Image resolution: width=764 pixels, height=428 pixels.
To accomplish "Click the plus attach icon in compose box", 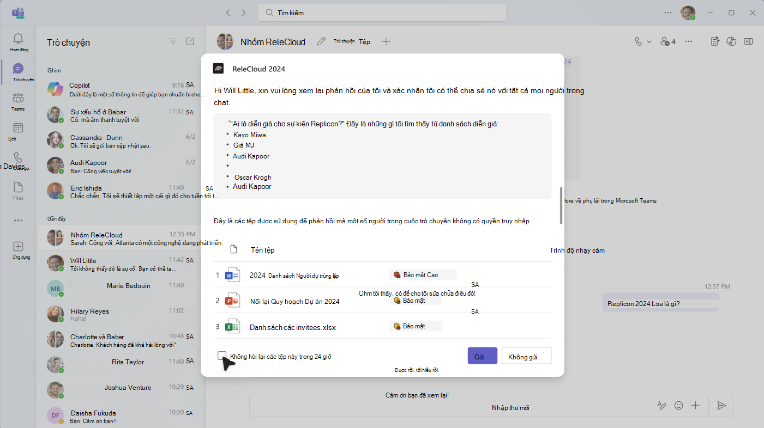I will pos(695,406).
